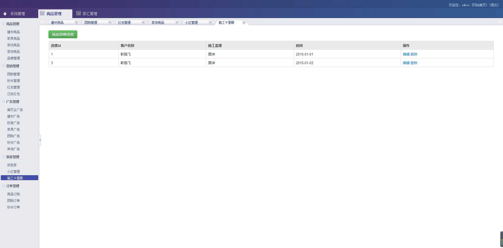Open 商品订购 in the sidebar

13,194
